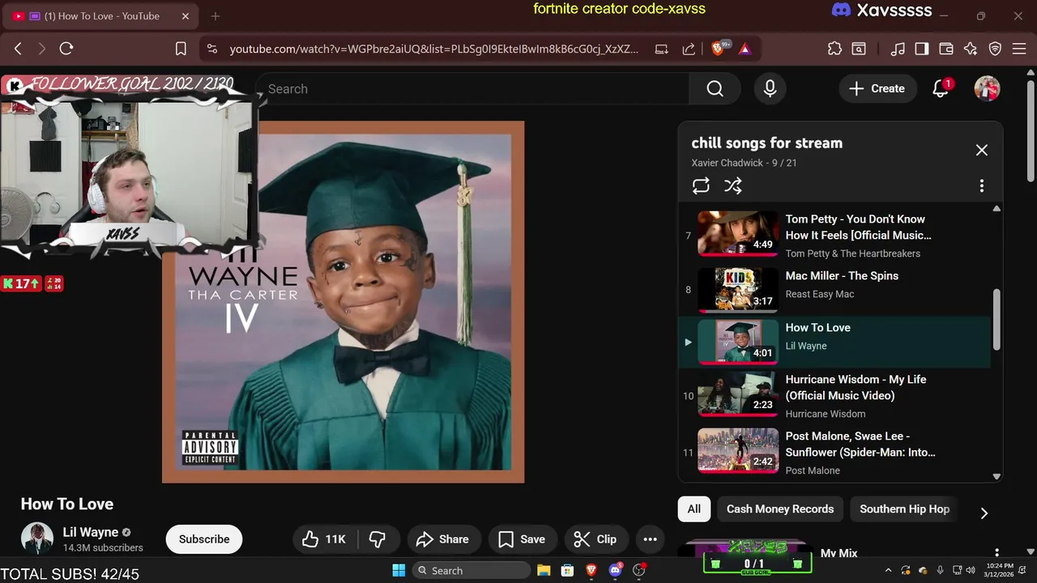
Task: Like the video (11K)
Action: [x=324, y=539]
